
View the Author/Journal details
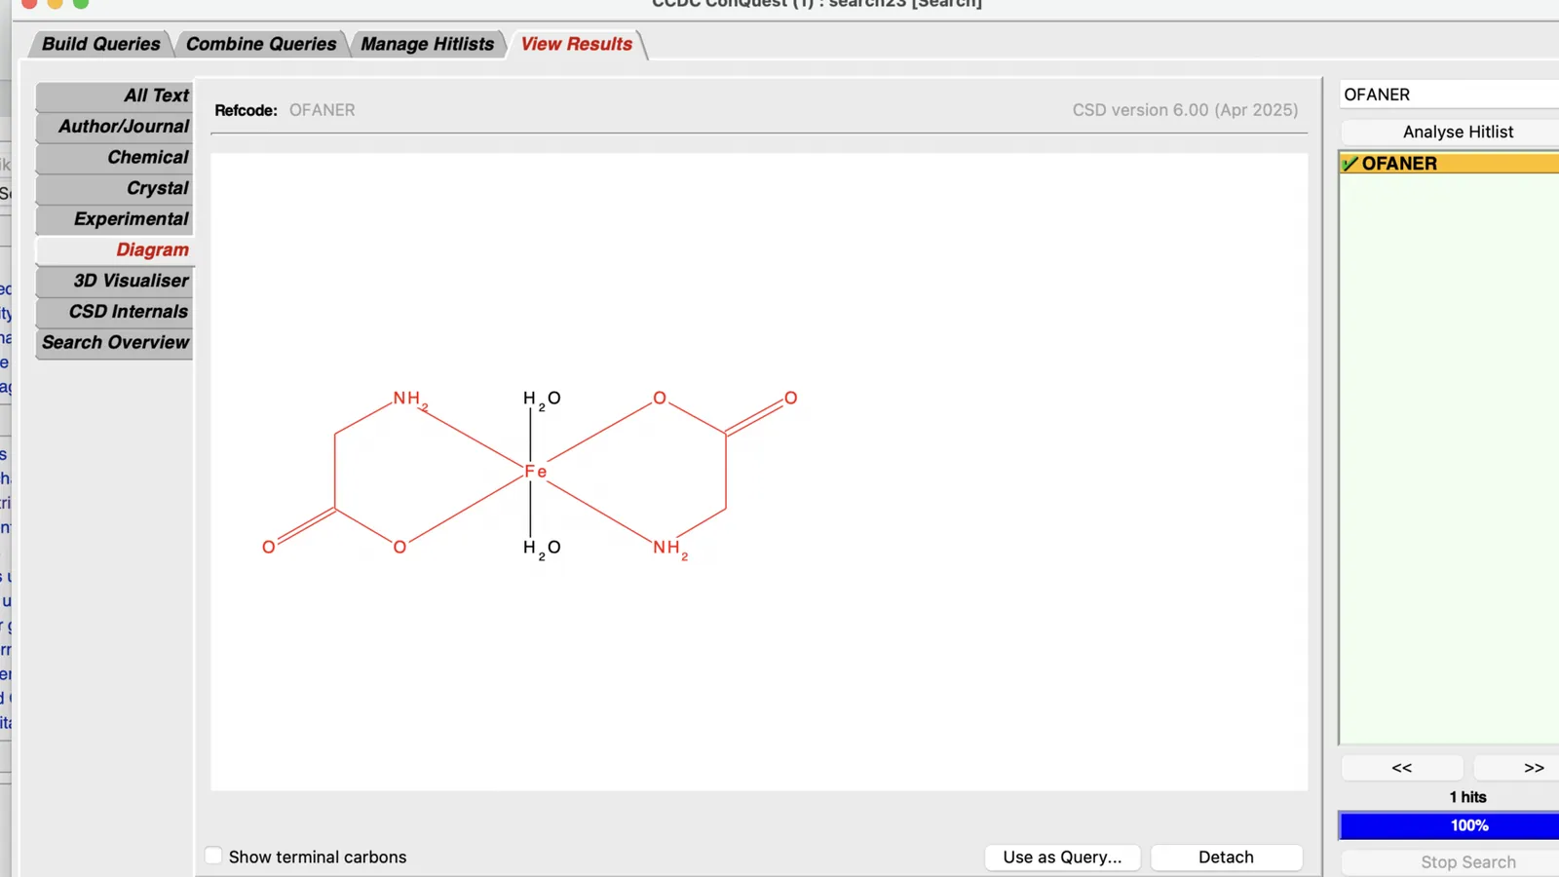pyautogui.click(x=115, y=127)
